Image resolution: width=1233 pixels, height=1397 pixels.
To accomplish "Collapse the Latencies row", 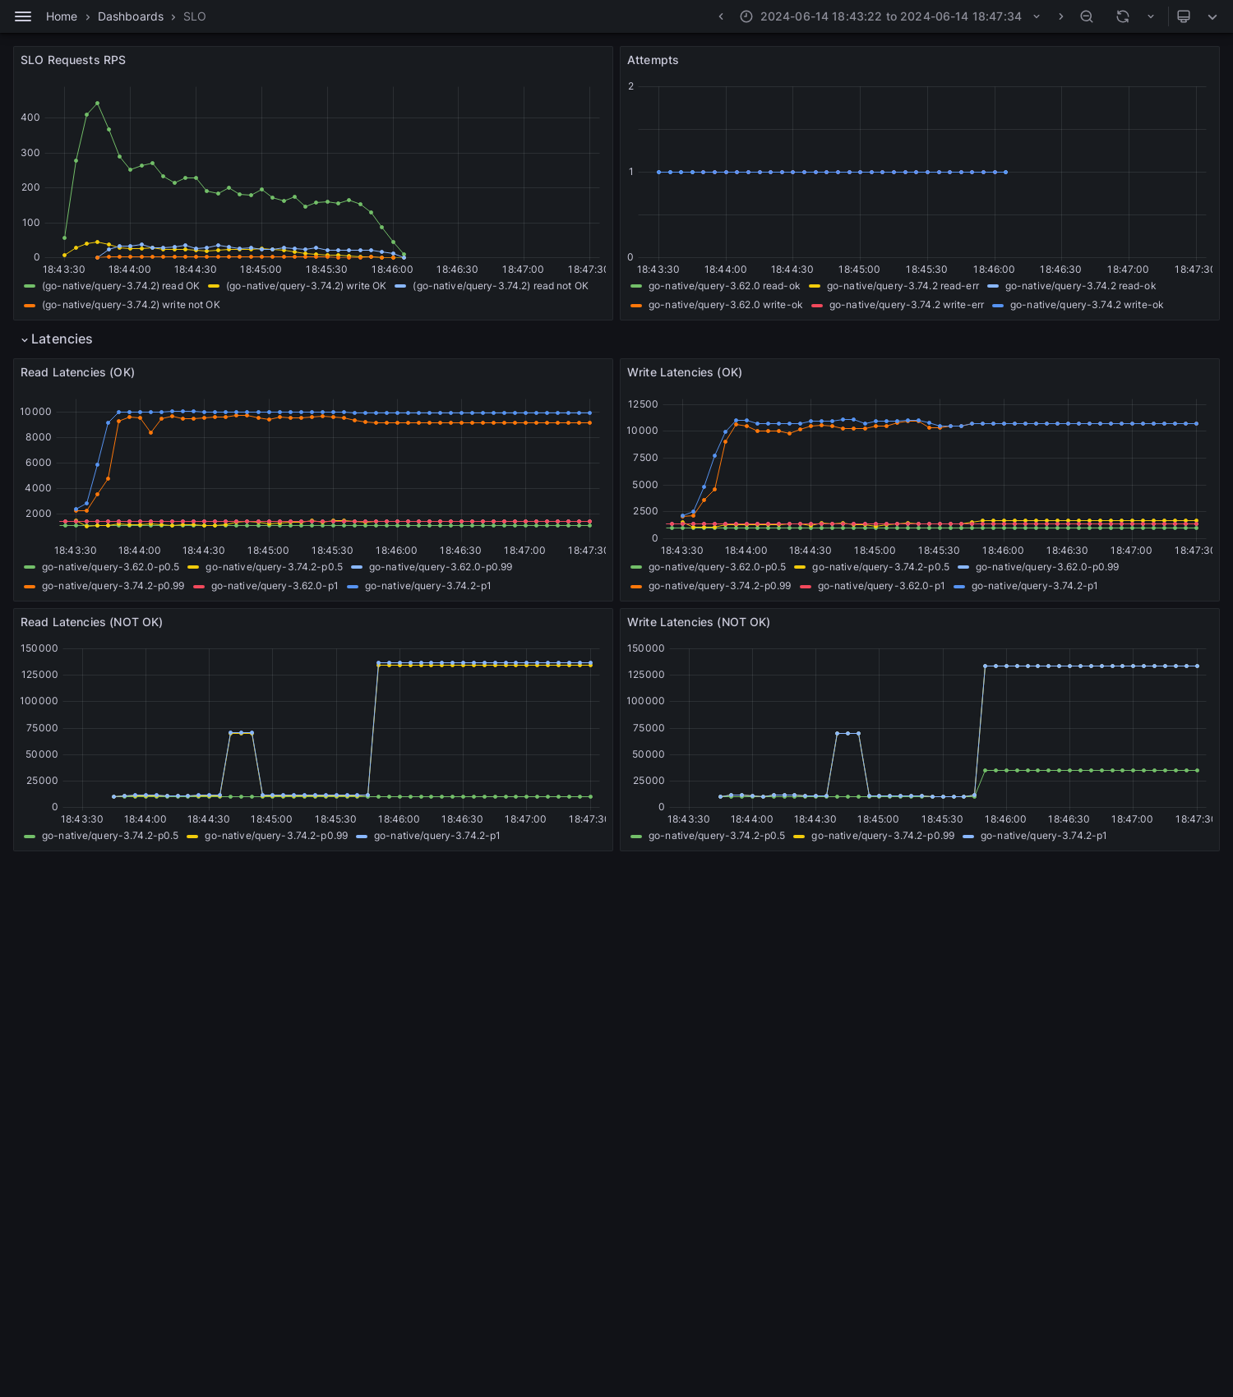I will click(x=57, y=339).
